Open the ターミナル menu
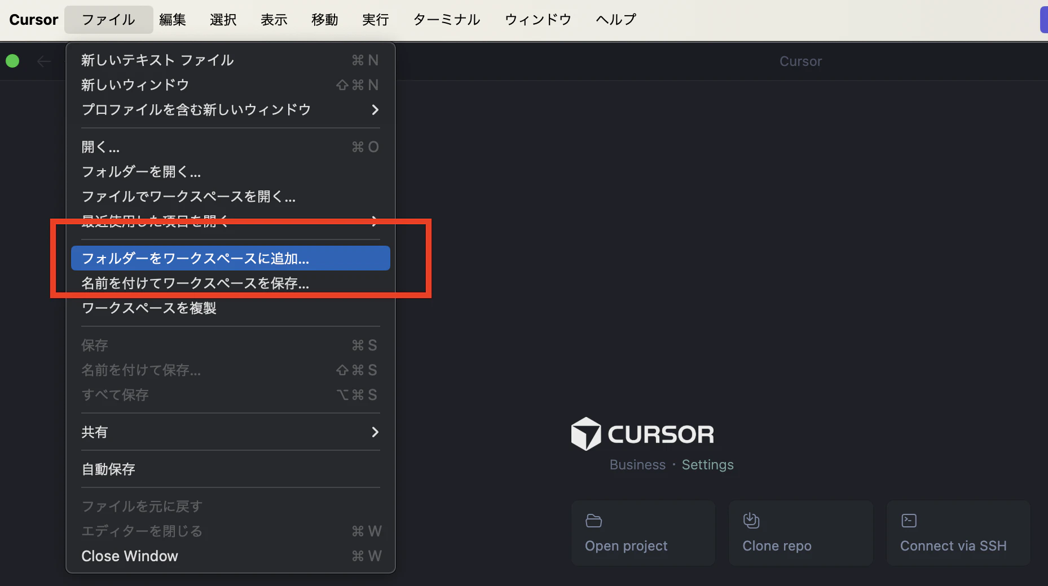The height and width of the screenshot is (586, 1048). point(447,20)
